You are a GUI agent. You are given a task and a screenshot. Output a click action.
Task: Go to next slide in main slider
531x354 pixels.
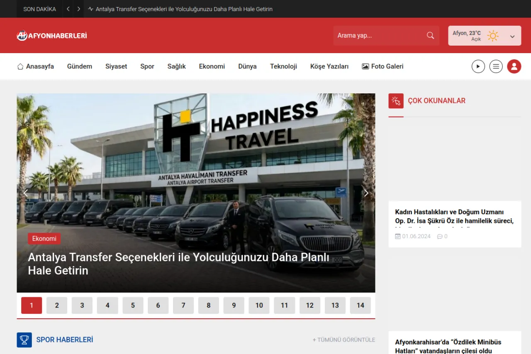[366, 193]
